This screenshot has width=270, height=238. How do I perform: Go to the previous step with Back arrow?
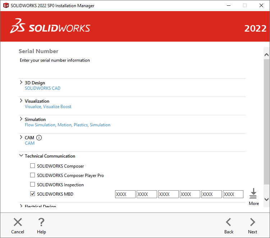(x=229, y=222)
